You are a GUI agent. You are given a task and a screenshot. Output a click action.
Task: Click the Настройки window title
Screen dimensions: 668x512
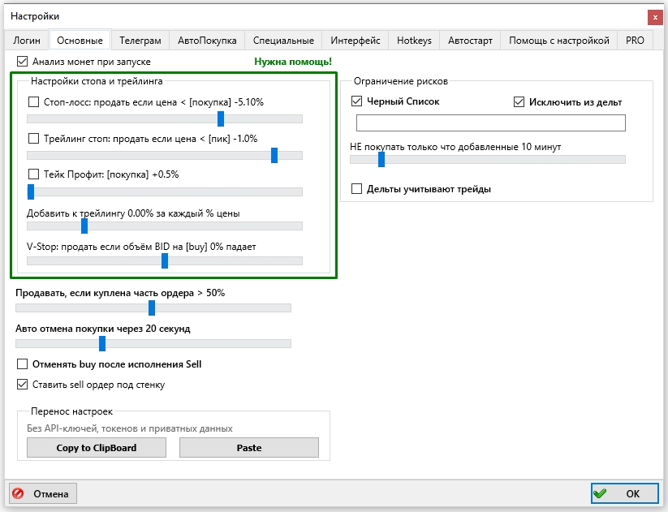coord(35,16)
